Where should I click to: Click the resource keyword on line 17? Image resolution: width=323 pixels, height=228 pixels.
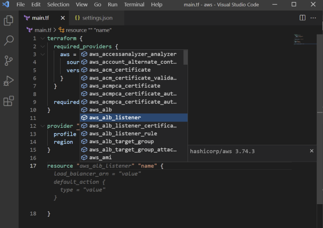(60, 166)
